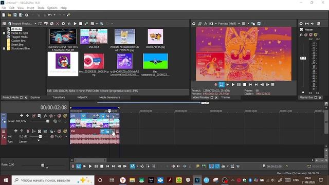Select the All Media bin
Image resolution: width=329 pixels, height=185 pixels.
click(16, 29)
